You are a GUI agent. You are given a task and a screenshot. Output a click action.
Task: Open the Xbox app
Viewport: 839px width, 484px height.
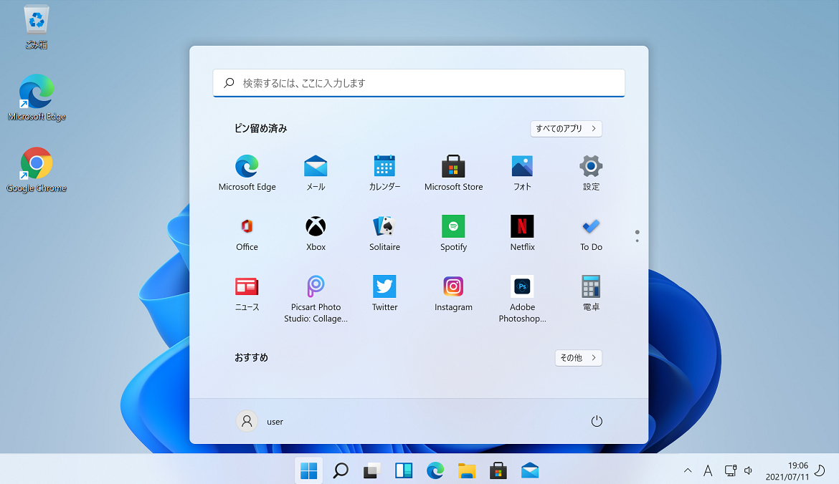tap(316, 233)
